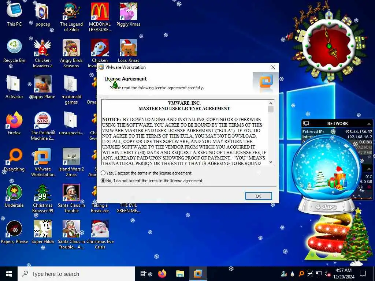Launch Loco Xmas desktop icon
375x281 pixels.
[129, 50]
